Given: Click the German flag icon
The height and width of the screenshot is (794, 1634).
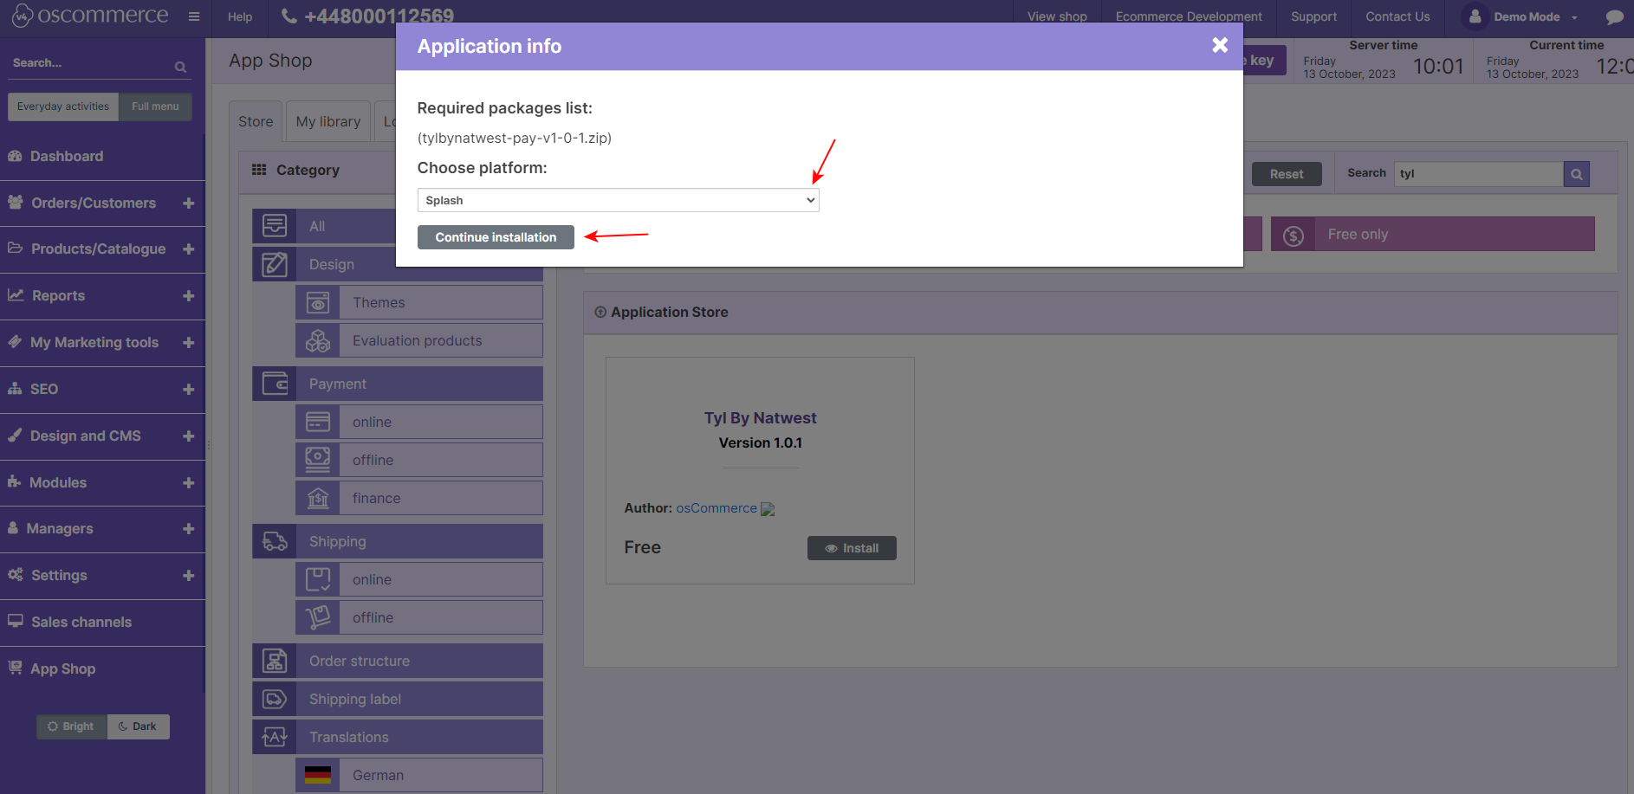Looking at the screenshot, I should 318,775.
